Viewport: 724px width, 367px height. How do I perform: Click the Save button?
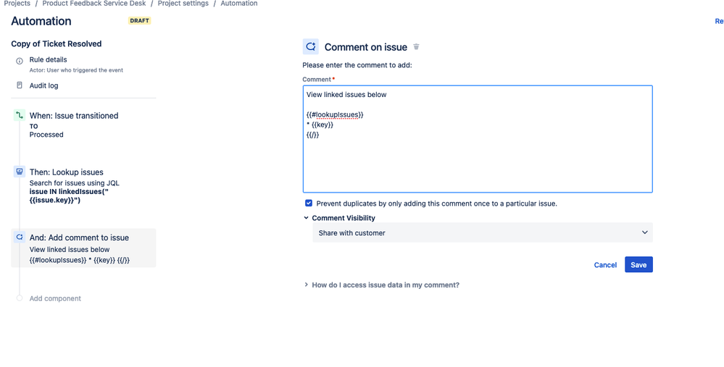point(638,265)
